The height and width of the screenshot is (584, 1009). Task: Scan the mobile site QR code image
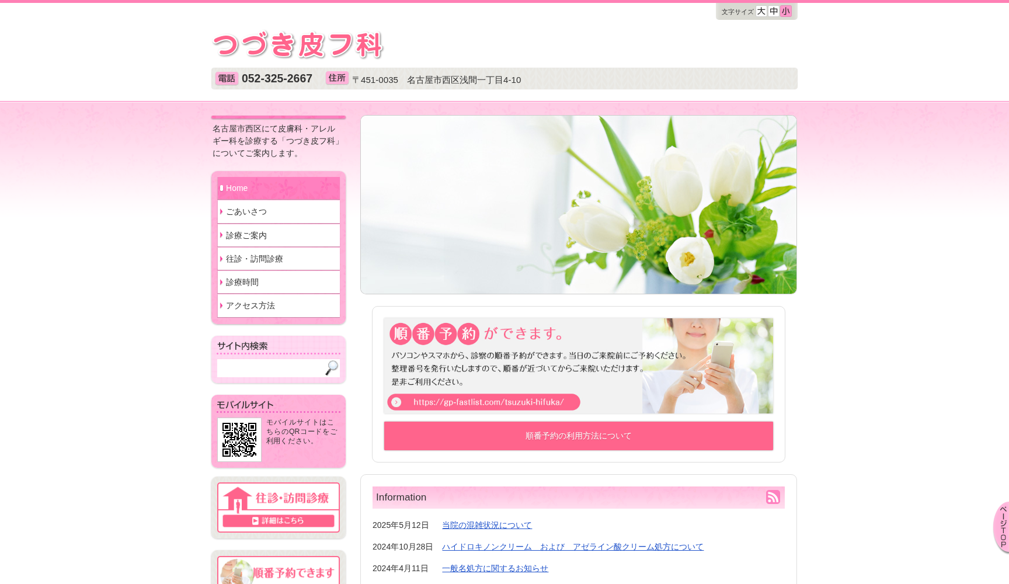239,441
